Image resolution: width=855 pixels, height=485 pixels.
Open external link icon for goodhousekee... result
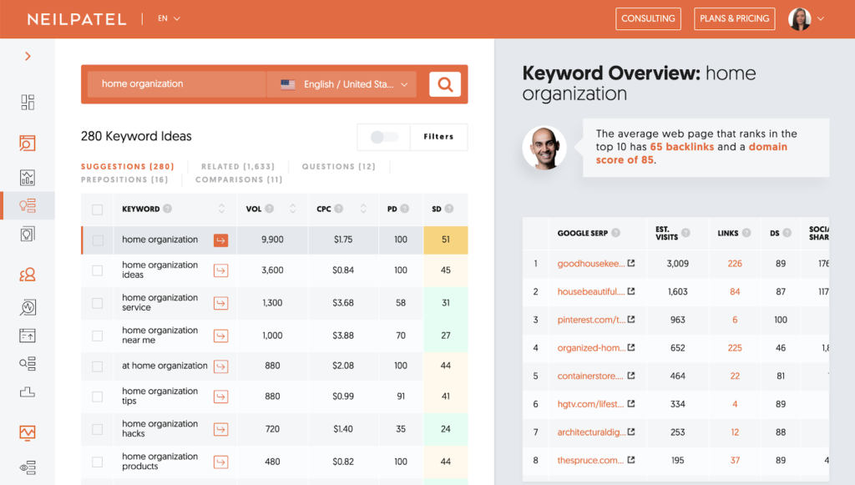point(631,263)
